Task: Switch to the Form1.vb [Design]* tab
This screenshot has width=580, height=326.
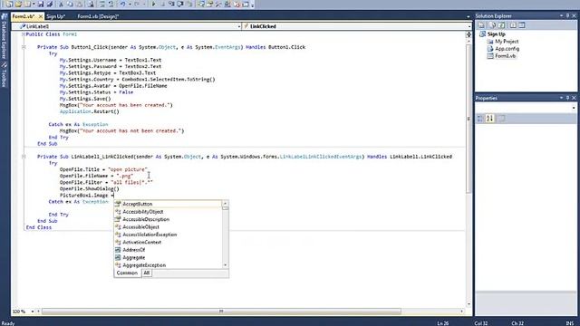Action: [x=98, y=16]
